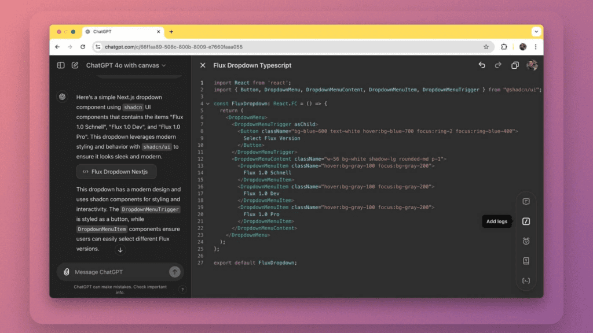Bookmark this page with the star icon
Image resolution: width=593 pixels, height=333 pixels.
(486, 47)
